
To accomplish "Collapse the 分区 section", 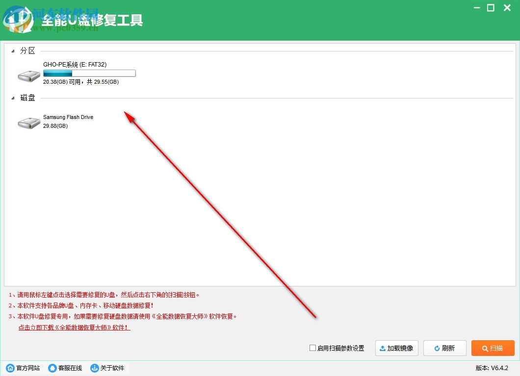I will (x=13, y=50).
